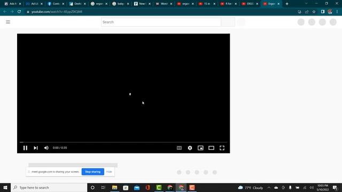
Task: Open the Chrome three-dot menu
Action: (x=337, y=12)
